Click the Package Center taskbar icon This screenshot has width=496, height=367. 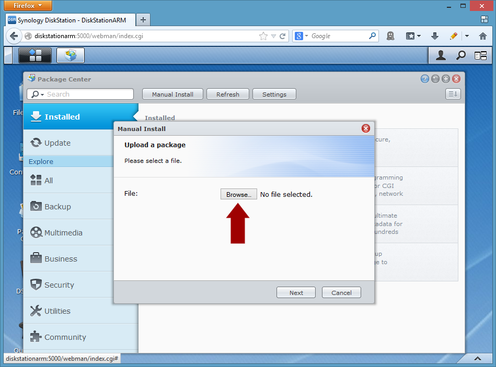pyautogui.click(x=71, y=55)
